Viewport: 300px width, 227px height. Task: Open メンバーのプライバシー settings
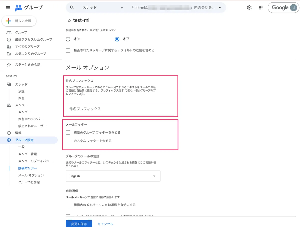tap(35, 161)
